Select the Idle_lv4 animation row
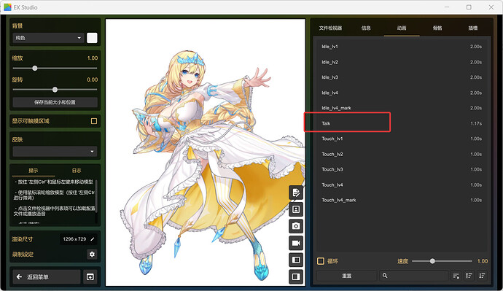The height and width of the screenshot is (291, 503). 402,93
